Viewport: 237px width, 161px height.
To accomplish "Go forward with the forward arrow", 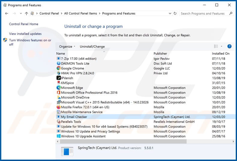I will click(14, 13).
